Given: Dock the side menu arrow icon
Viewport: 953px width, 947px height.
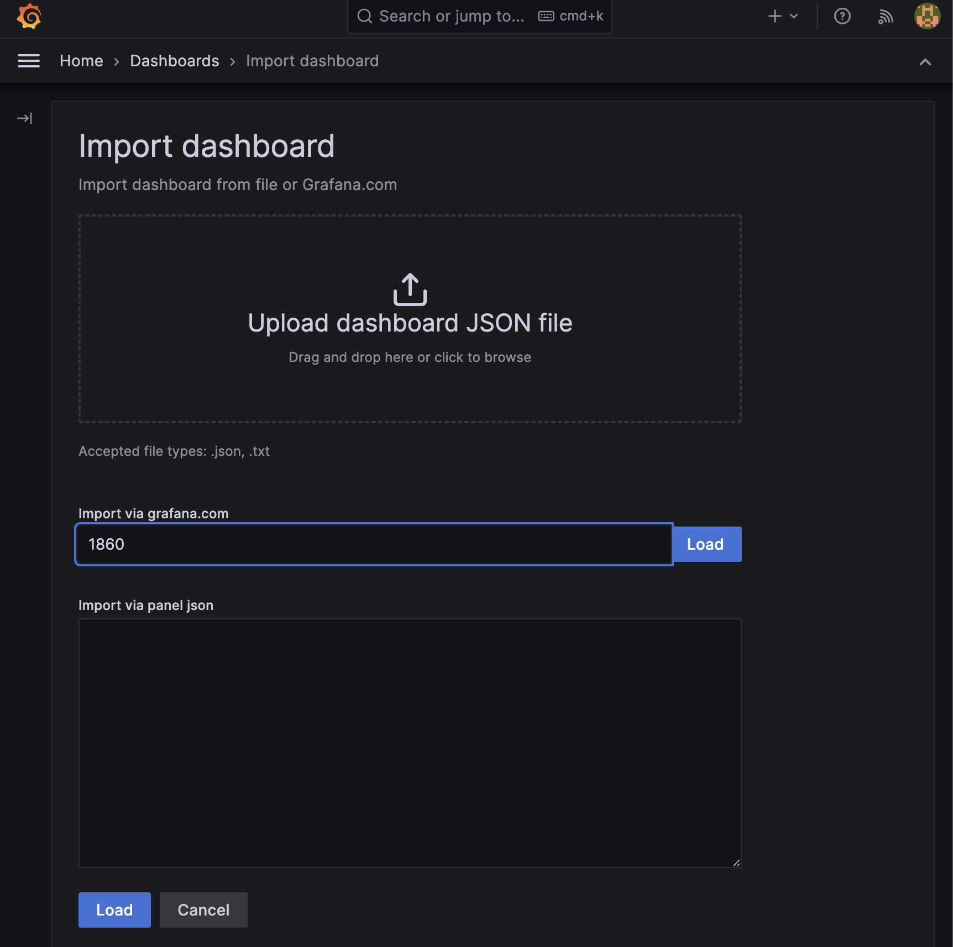Looking at the screenshot, I should (24, 118).
